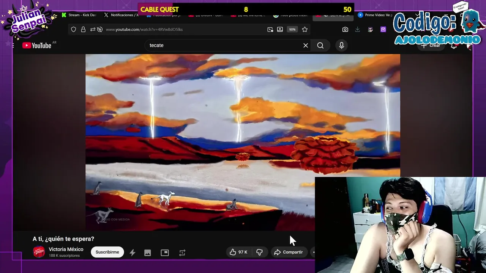Toggle the loop repeat icon under the video

click(182, 253)
